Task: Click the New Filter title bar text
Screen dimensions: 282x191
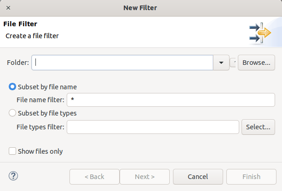Action: [141, 8]
